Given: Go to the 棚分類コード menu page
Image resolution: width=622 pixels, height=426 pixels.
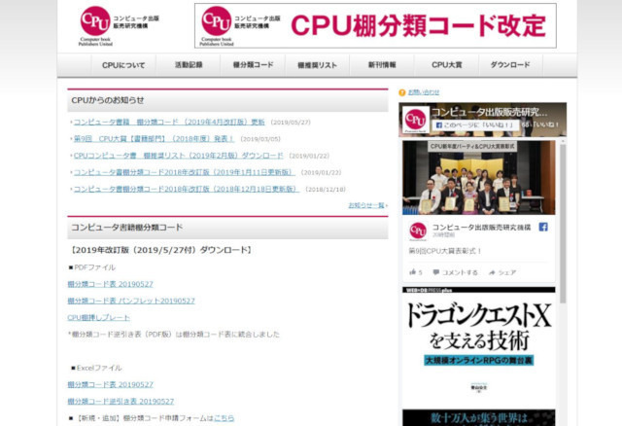Looking at the screenshot, I should pos(253,65).
